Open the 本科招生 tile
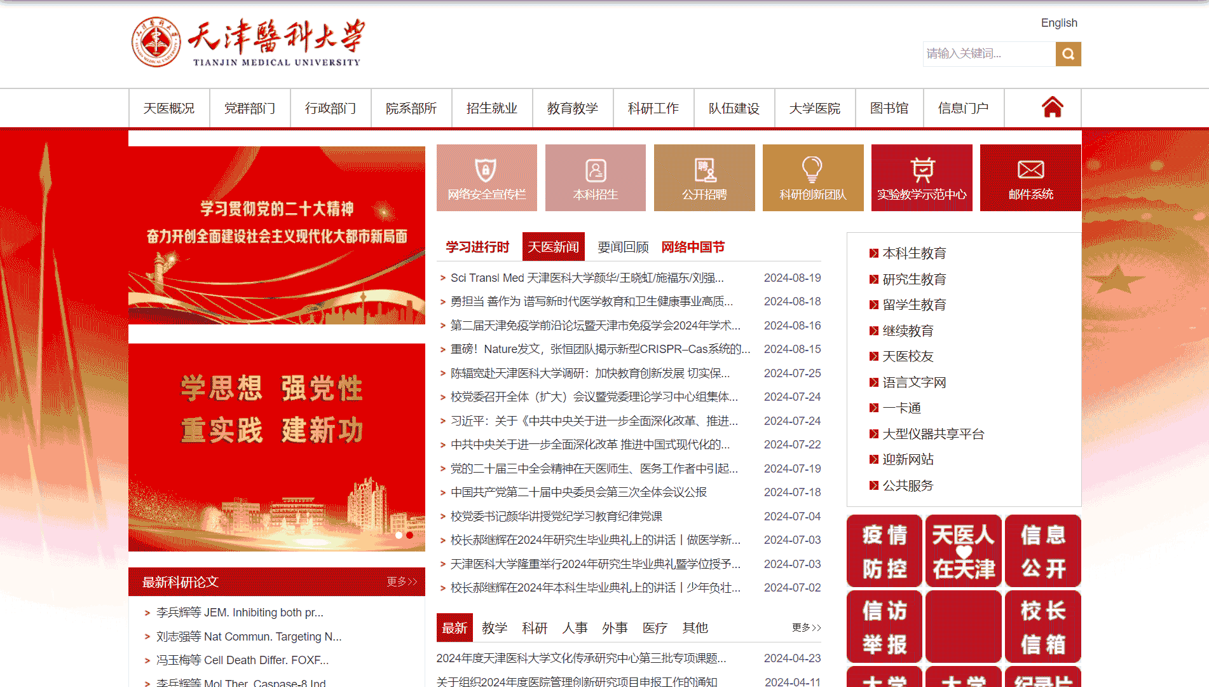Image resolution: width=1209 pixels, height=687 pixels. (x=596, y=177)
